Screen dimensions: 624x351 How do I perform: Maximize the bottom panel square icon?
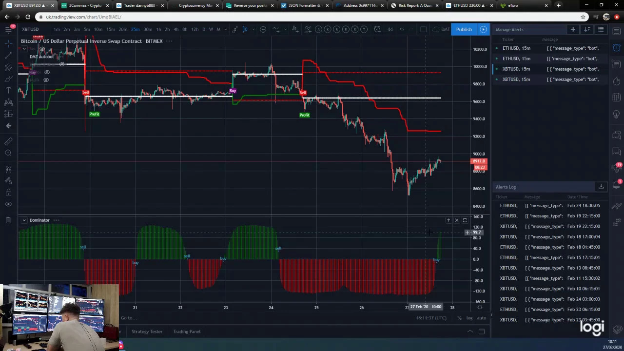click(x=482, y=331)
